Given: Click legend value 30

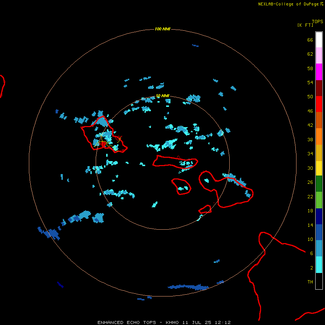Looking at the screenshot, I should (310, 168).
